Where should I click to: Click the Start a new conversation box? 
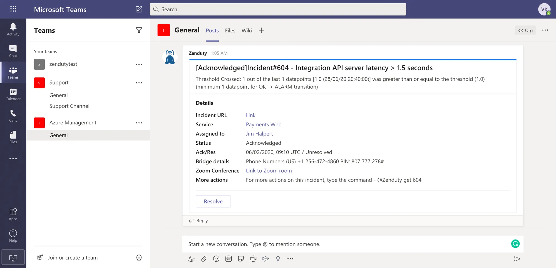(x=353, y=244)
